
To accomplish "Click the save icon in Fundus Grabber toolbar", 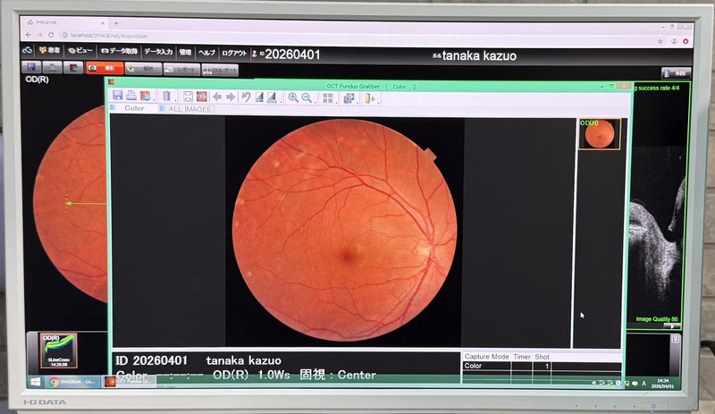I will tap(117, 97).
